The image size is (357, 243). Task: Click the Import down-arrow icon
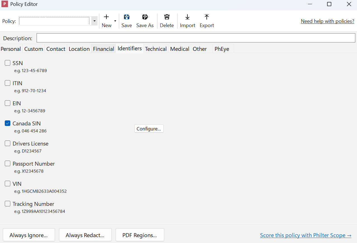(187, 17)
